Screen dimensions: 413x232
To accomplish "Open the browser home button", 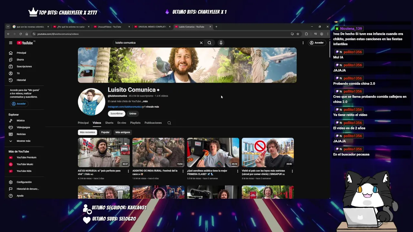I will point(26,34).
